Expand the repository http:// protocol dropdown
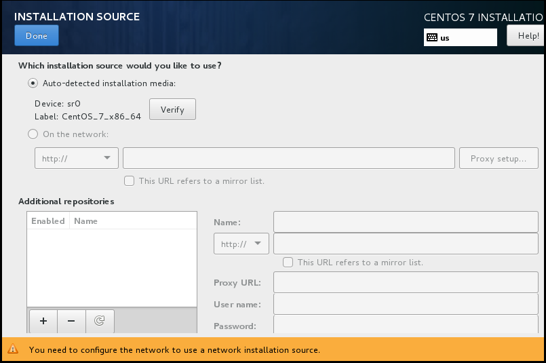Screen dimensions: 546x363 [241, 244]
